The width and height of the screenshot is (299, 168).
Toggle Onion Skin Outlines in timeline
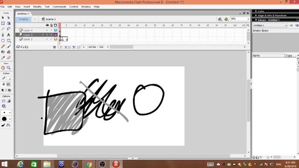point(70,47)
